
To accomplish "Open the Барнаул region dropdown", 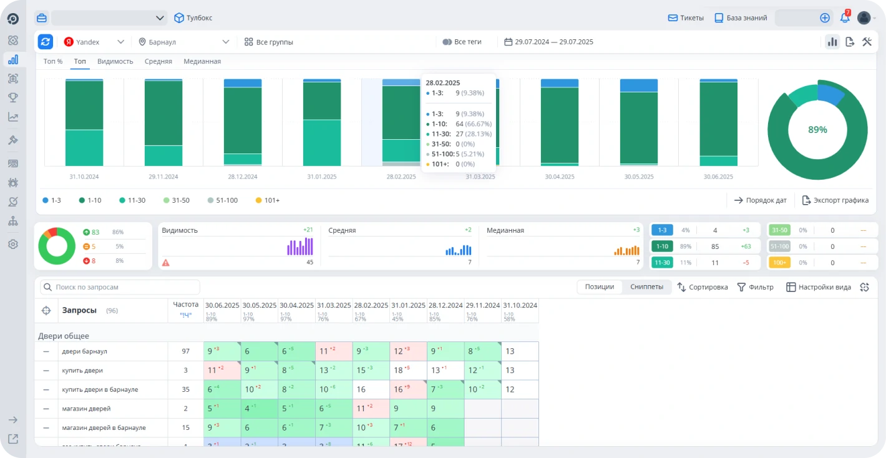I will click(184, 42).
